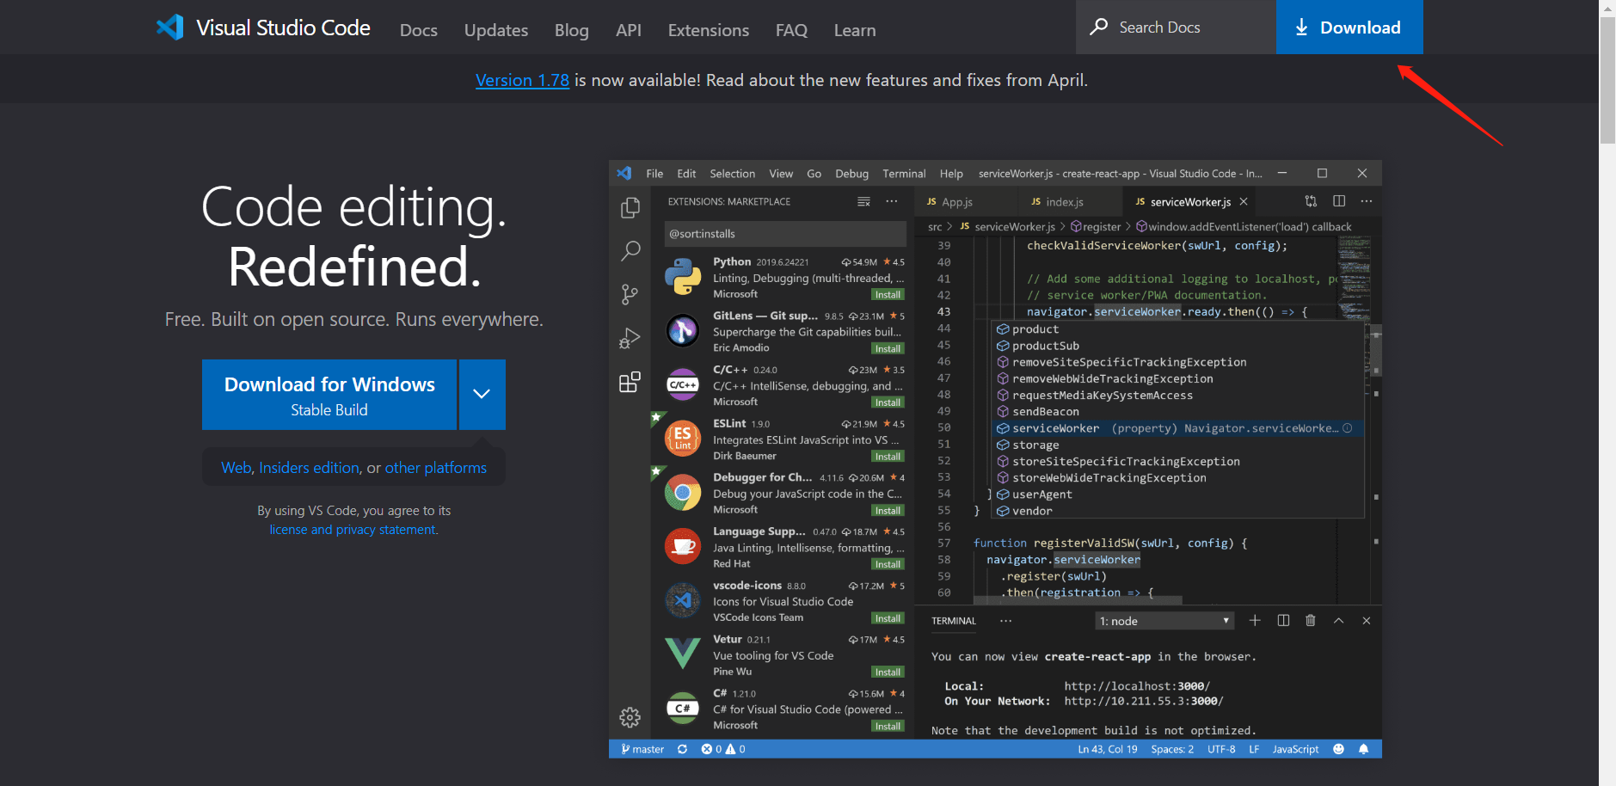Click the @sort:installs extension search box
The width and height of the screenshot is (1616, 786).
pos(785,234)
